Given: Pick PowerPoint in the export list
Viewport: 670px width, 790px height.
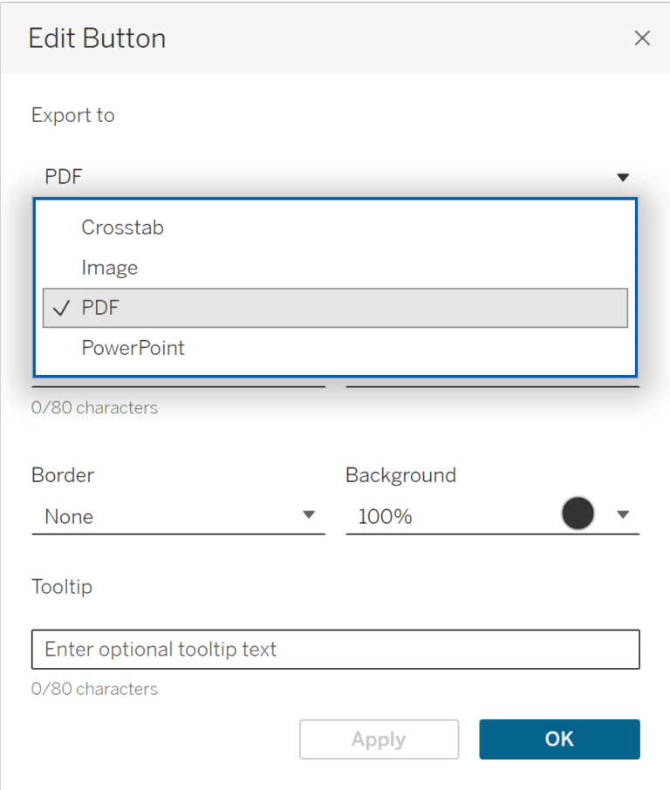Looking at the screenshot, I should pyautogui.click(x=133, y=348).
